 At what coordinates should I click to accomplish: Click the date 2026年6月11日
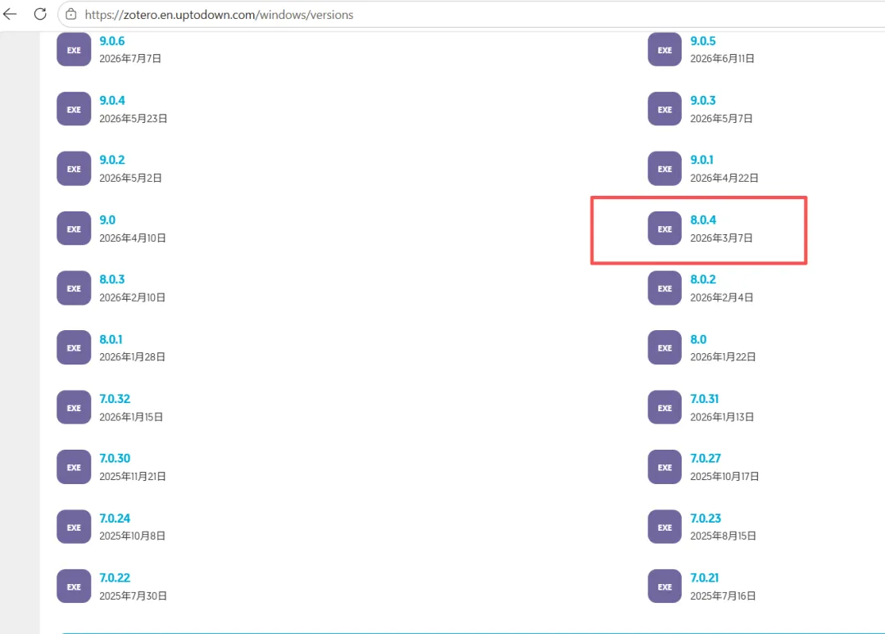coord(723,59)
